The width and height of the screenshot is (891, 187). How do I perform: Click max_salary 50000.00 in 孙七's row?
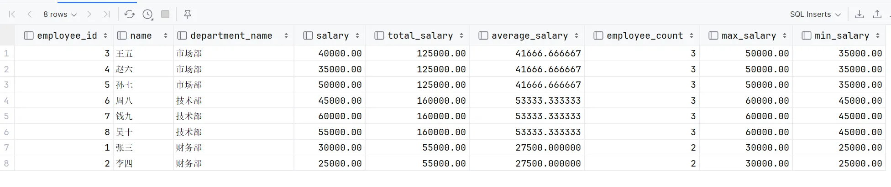[746, 85]
